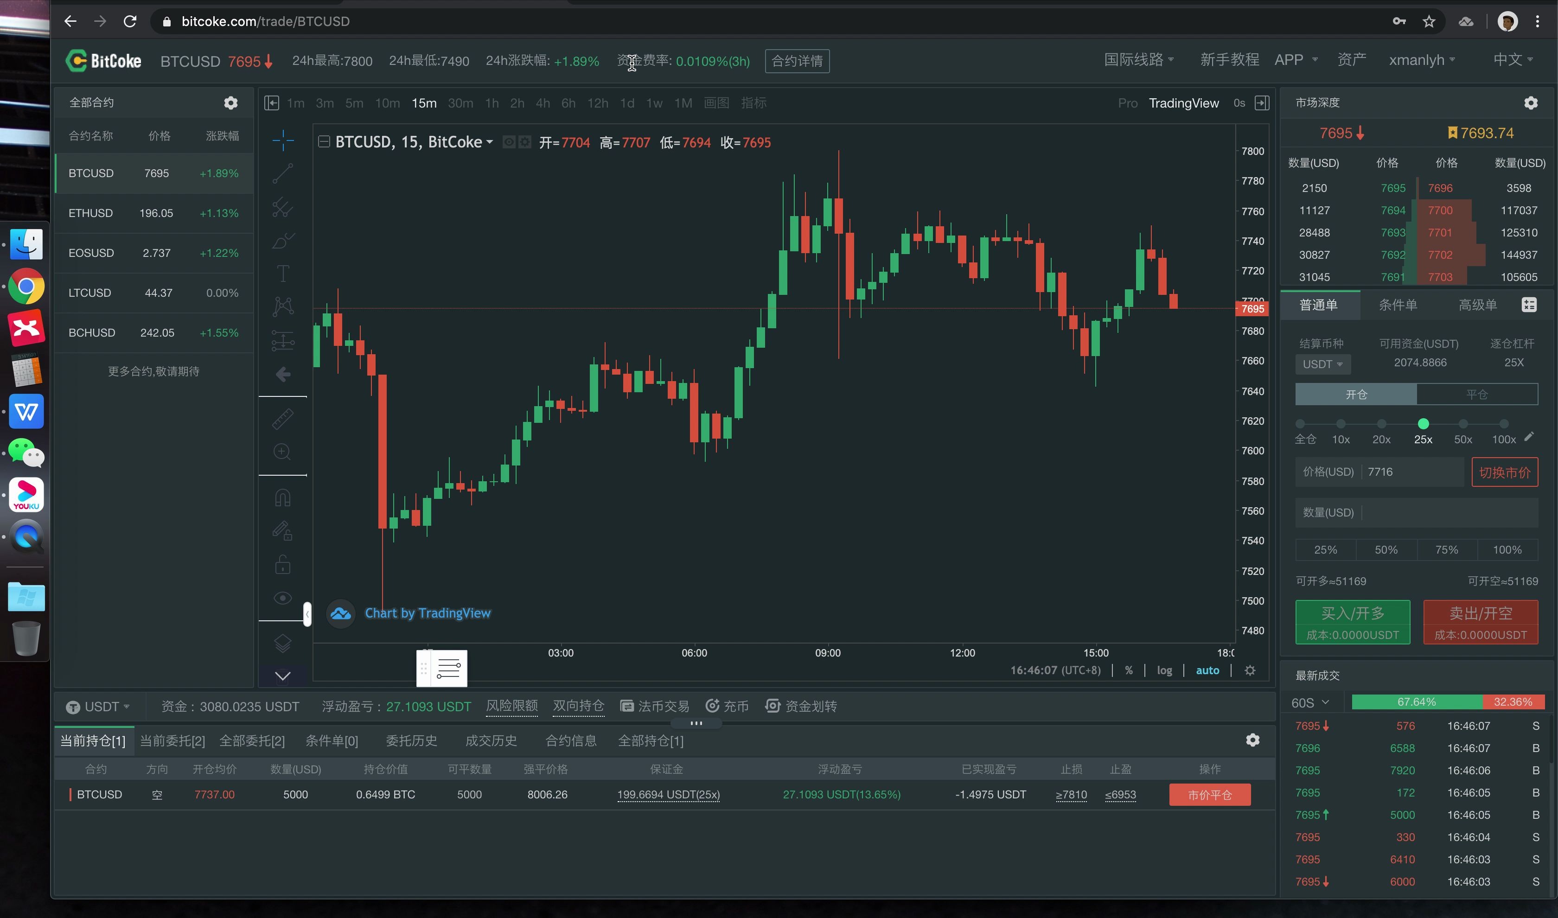Toggle percent scale on chart
1558x918 pixels.
(1129, 670)
